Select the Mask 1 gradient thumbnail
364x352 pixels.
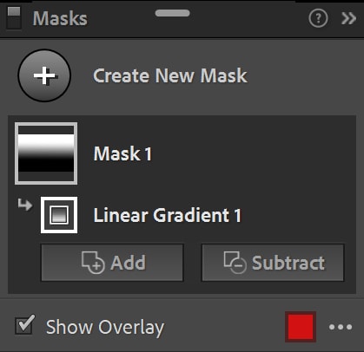46,153
